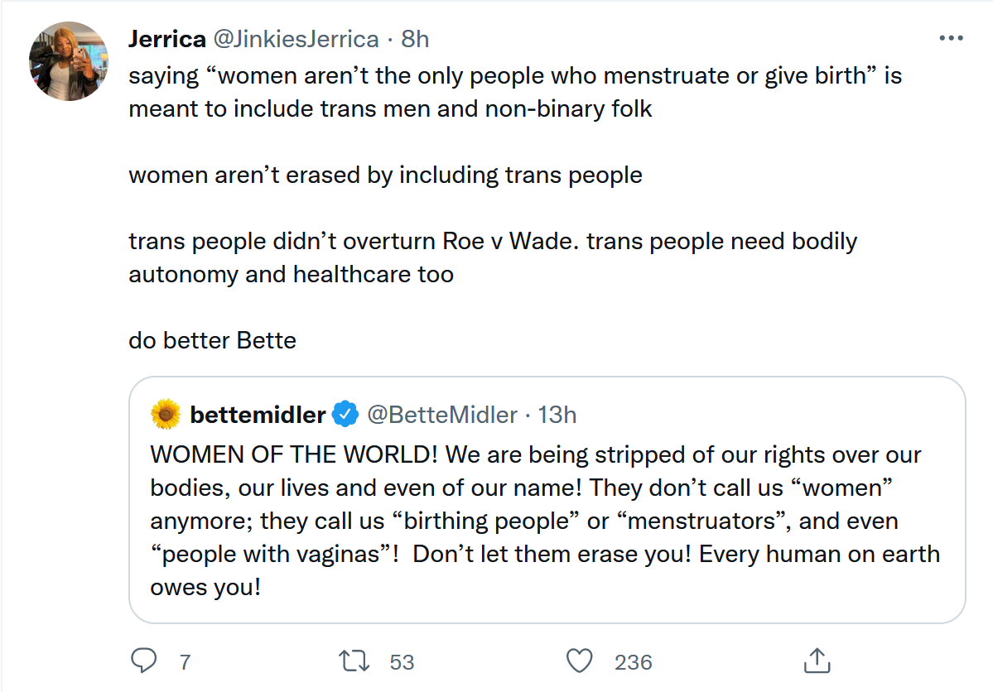Open Jerrica's profile picture
Screen dimensions: 993x692
(x=69, y=61)
